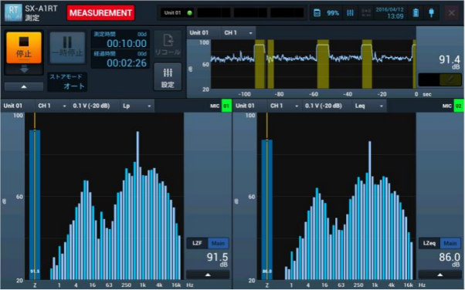Click the store mode (ストアモード) auto field
The width and height of the screenshot is (465, 290).
(x=67, y=82)
